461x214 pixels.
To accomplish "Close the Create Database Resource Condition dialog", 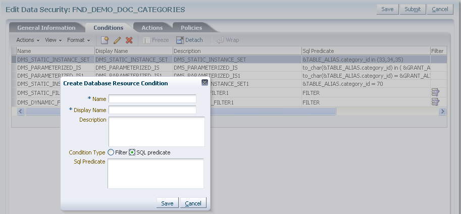I will [x=205, y=83].
